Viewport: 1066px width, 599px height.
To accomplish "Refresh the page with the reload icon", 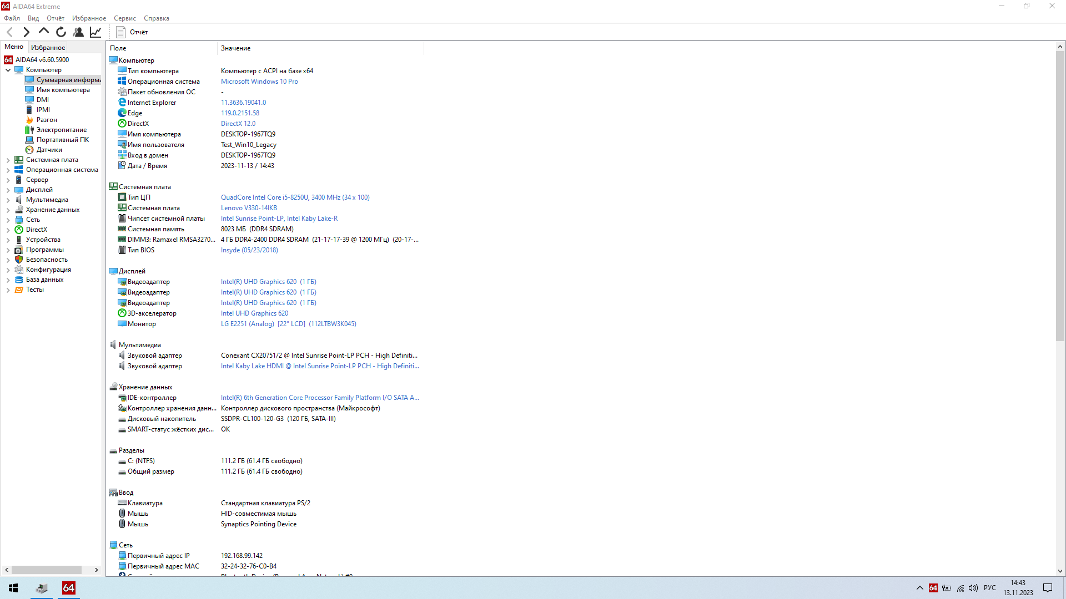I will pos(61,32).
